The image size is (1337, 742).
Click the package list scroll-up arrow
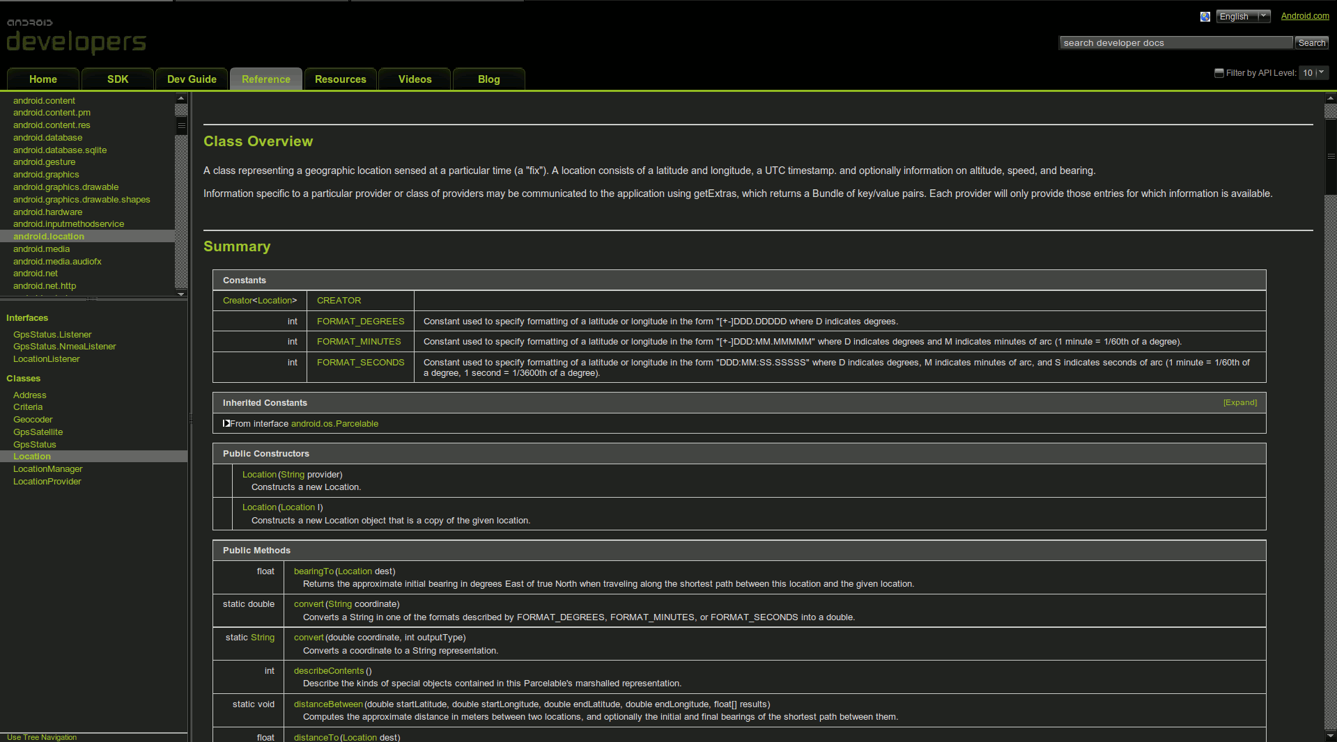tap(181, 98)
